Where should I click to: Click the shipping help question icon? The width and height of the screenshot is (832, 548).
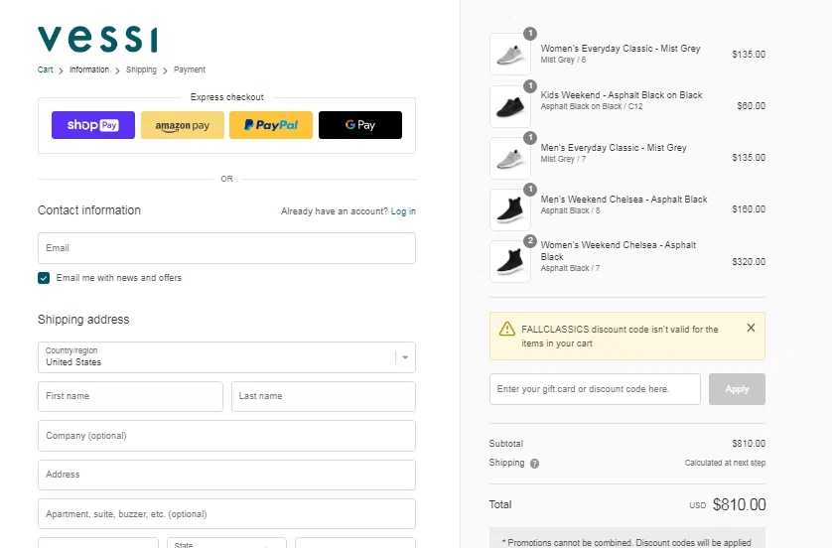point(535,464)
